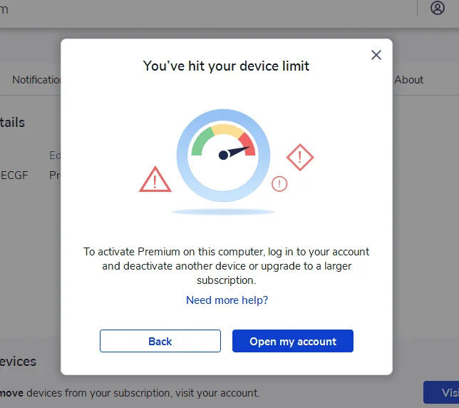Click the red segment of the gauge
Viewport: 459px width, 408px height.
tap(247, 143)
